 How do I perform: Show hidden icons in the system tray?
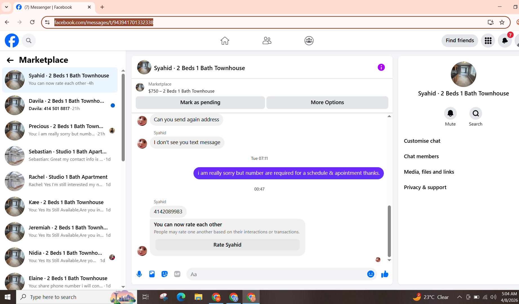point(459,297)
